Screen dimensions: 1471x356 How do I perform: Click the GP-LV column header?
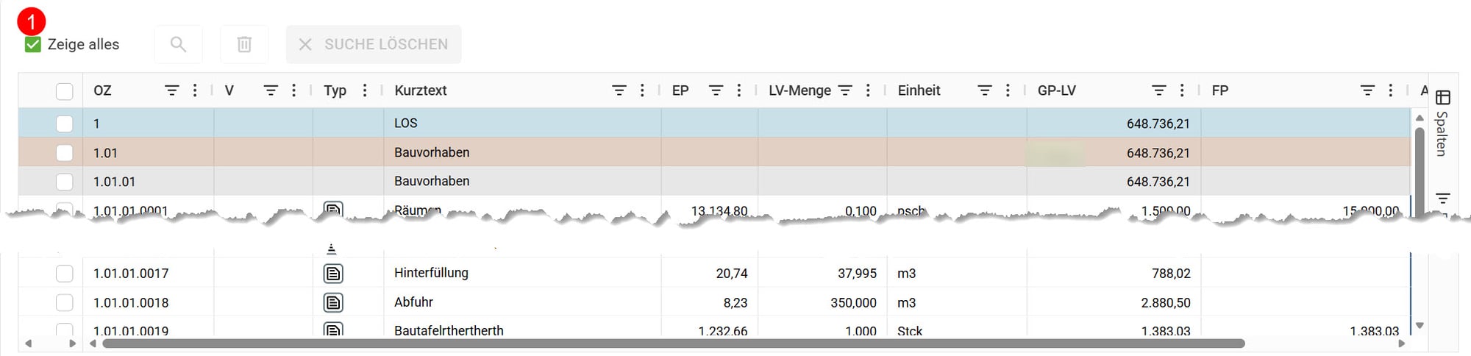(x=1057, y=90)
